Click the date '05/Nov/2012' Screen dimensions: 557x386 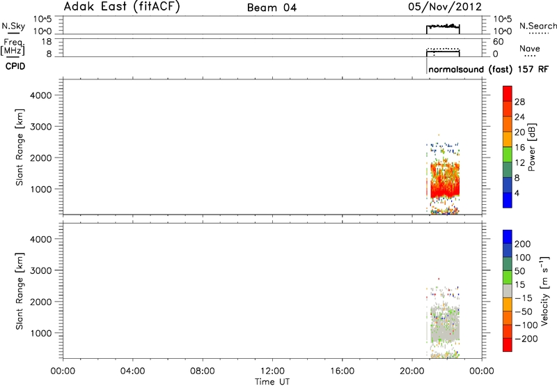445,7
